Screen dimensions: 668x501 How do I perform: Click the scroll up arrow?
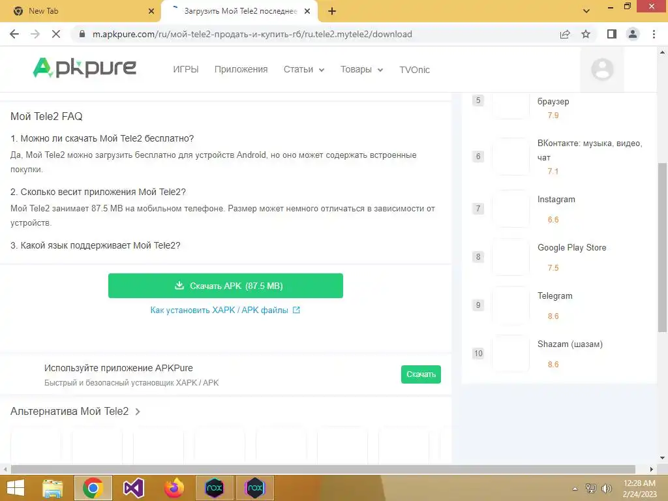pyautogui.click(x=663, y=52)
